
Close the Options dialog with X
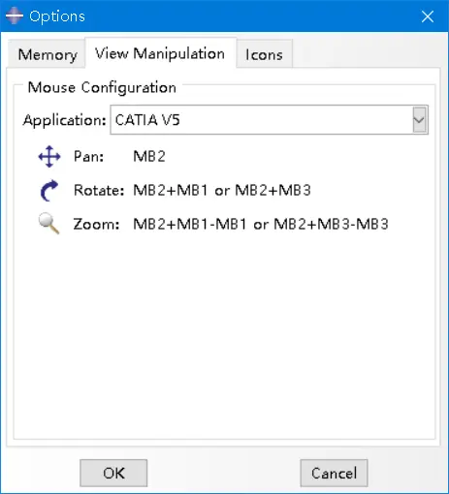[428, 16]
